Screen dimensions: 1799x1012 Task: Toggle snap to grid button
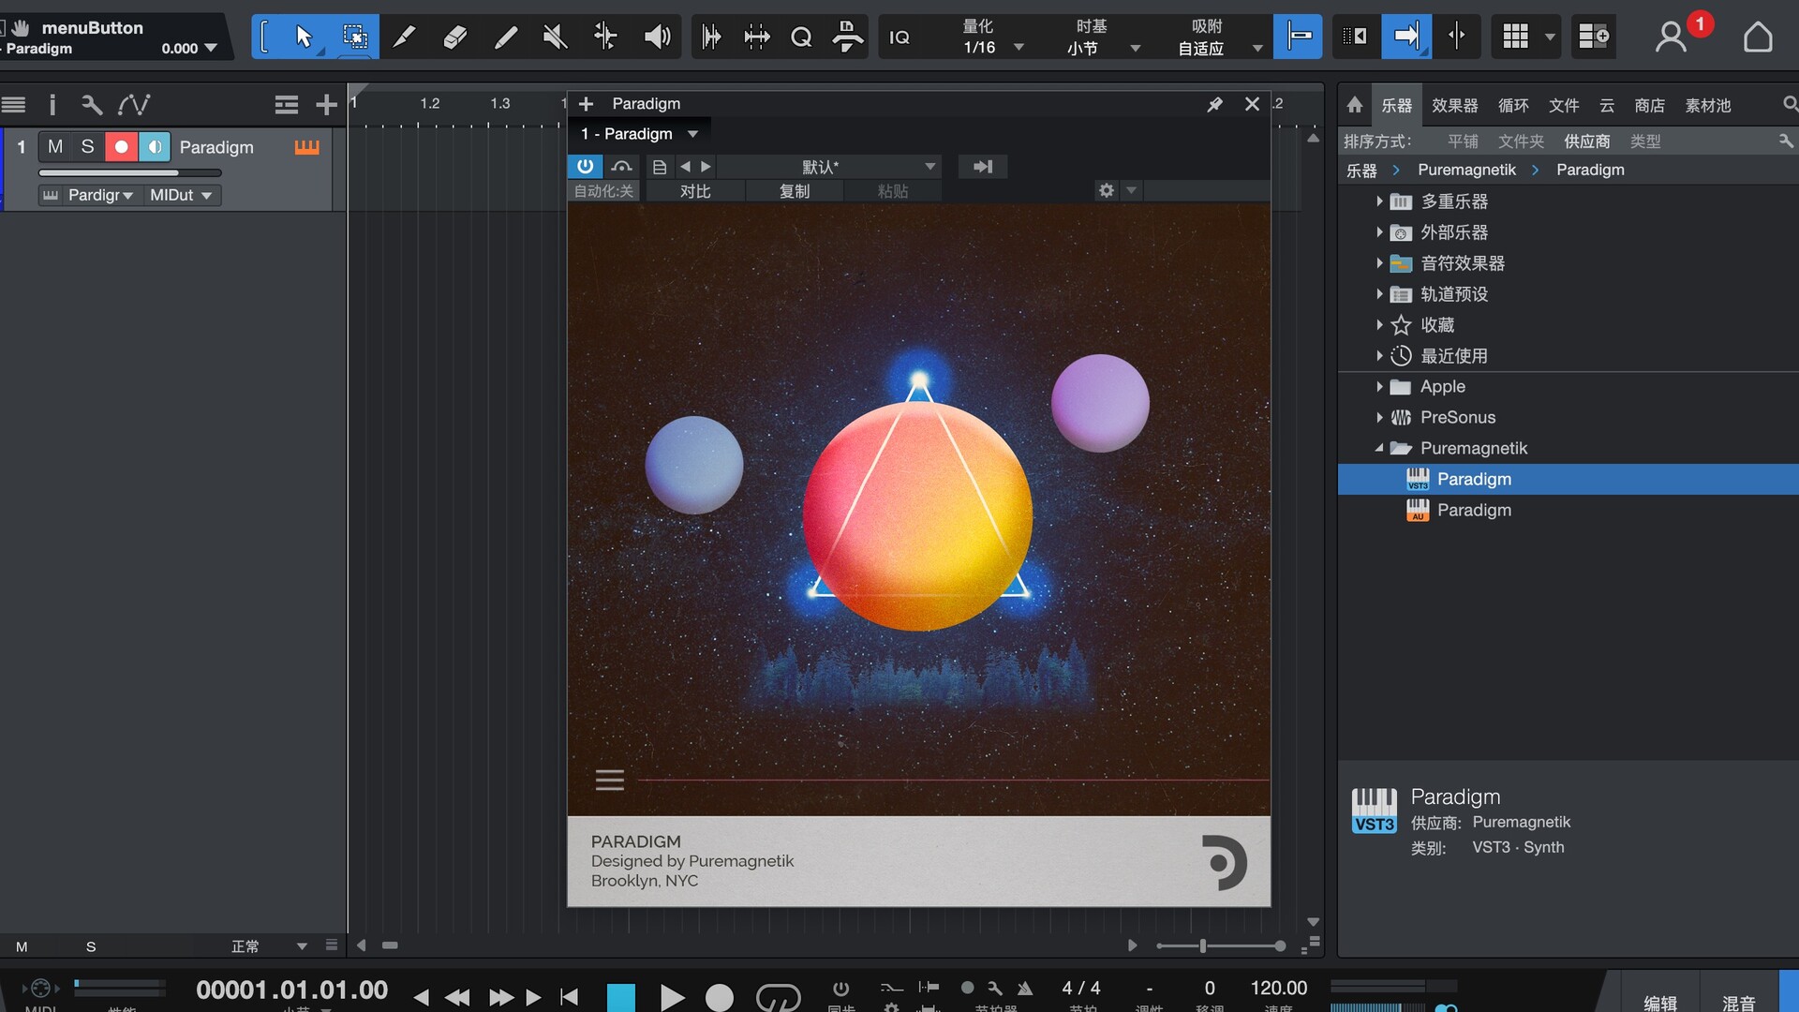(x=1298, y=37)
